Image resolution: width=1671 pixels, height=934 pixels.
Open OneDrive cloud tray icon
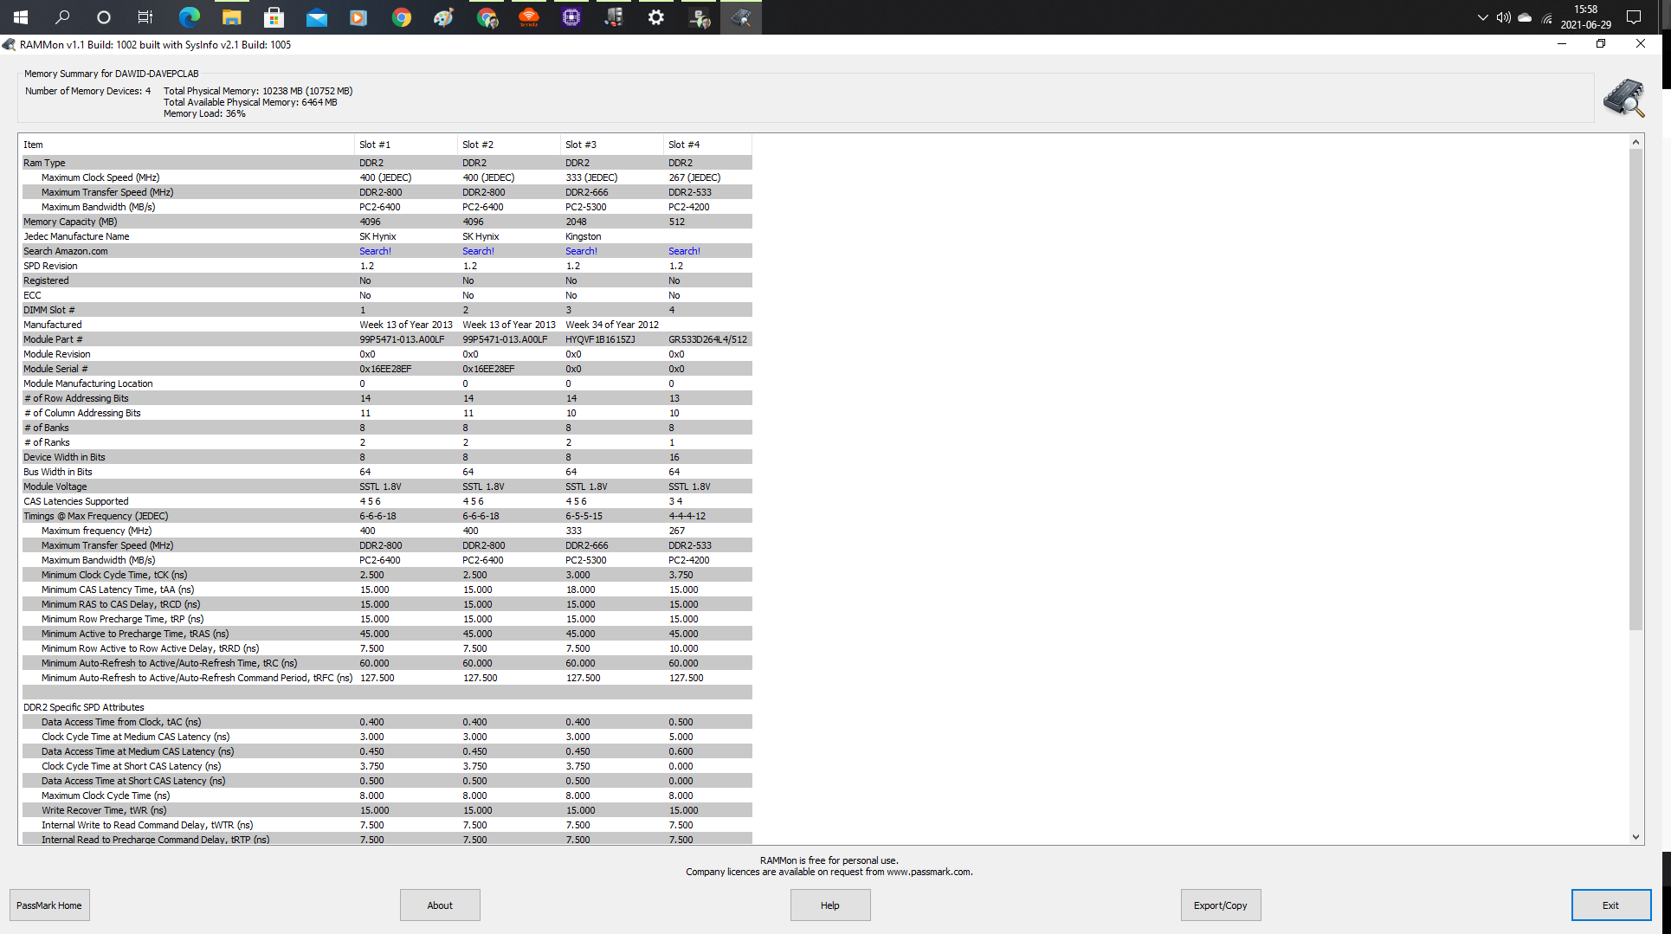1525,17
